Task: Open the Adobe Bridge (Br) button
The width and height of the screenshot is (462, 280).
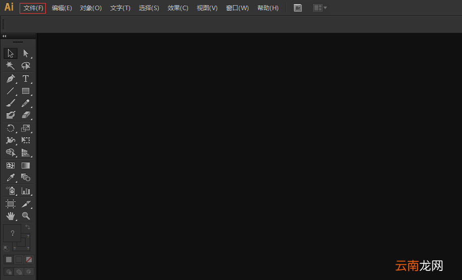Action: 298,8
